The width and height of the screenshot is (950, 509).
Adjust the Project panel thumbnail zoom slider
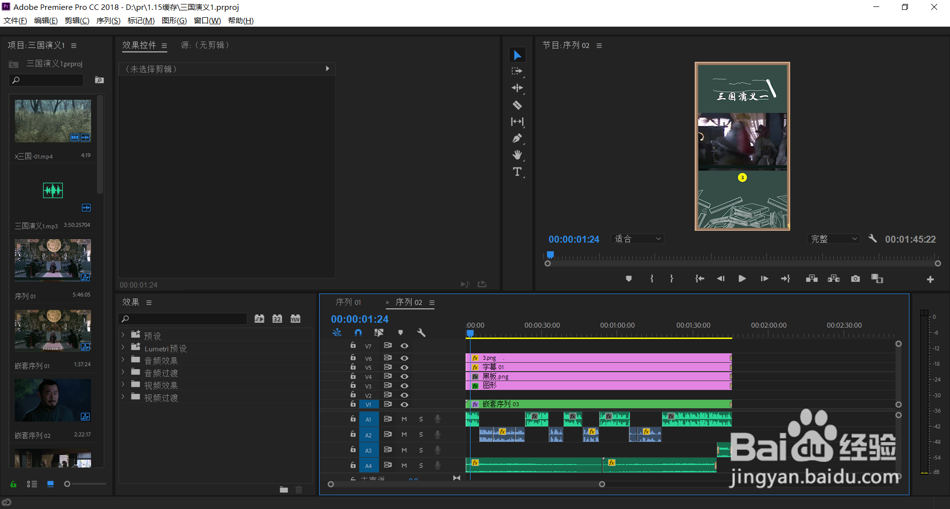[67, 484]
